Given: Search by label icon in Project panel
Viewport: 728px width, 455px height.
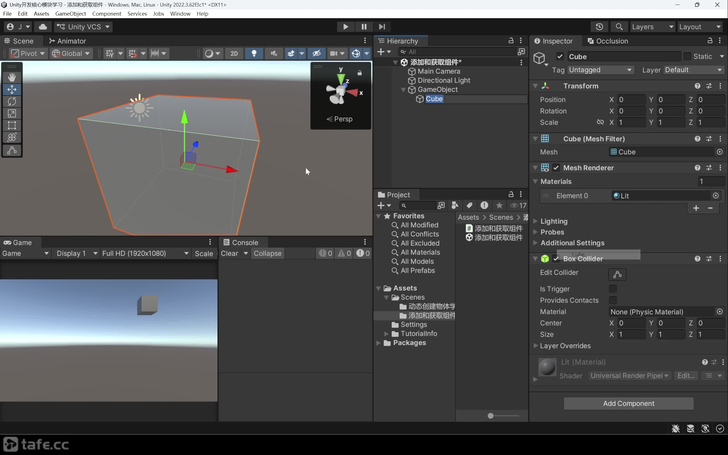Looking at the screenshot, I should click(469, 206).
